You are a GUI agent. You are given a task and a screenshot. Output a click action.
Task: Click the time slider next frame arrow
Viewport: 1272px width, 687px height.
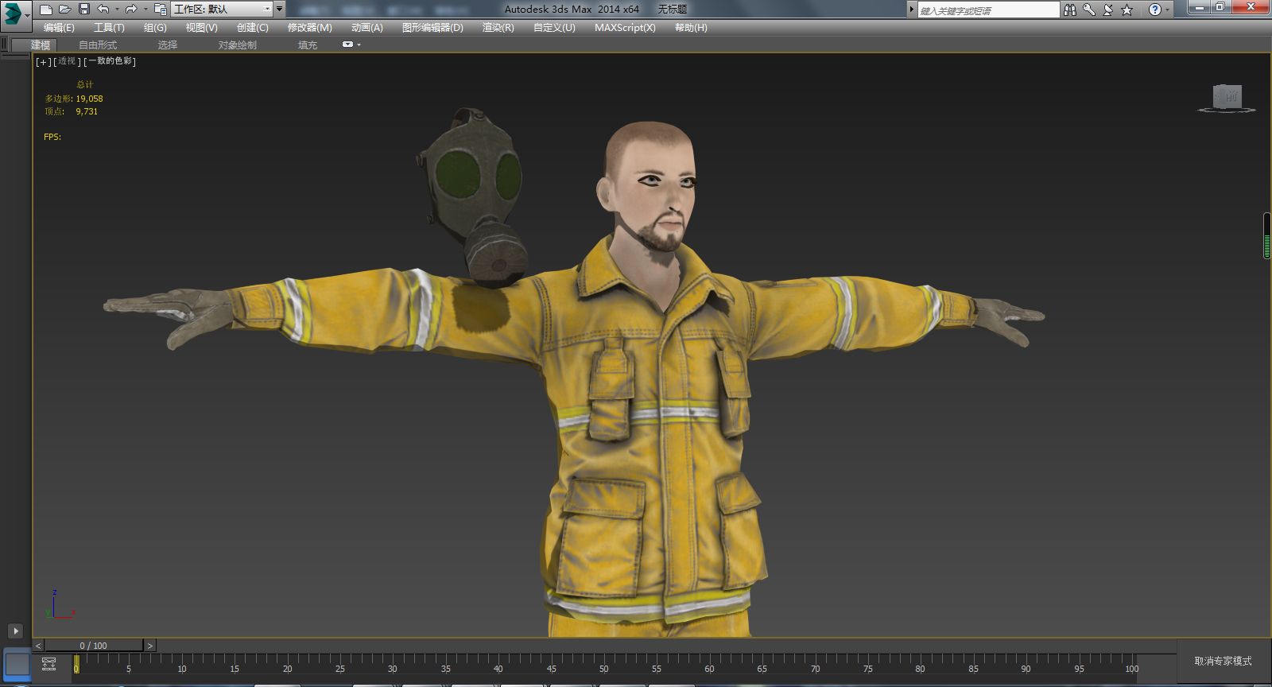[x=150, y=646]
